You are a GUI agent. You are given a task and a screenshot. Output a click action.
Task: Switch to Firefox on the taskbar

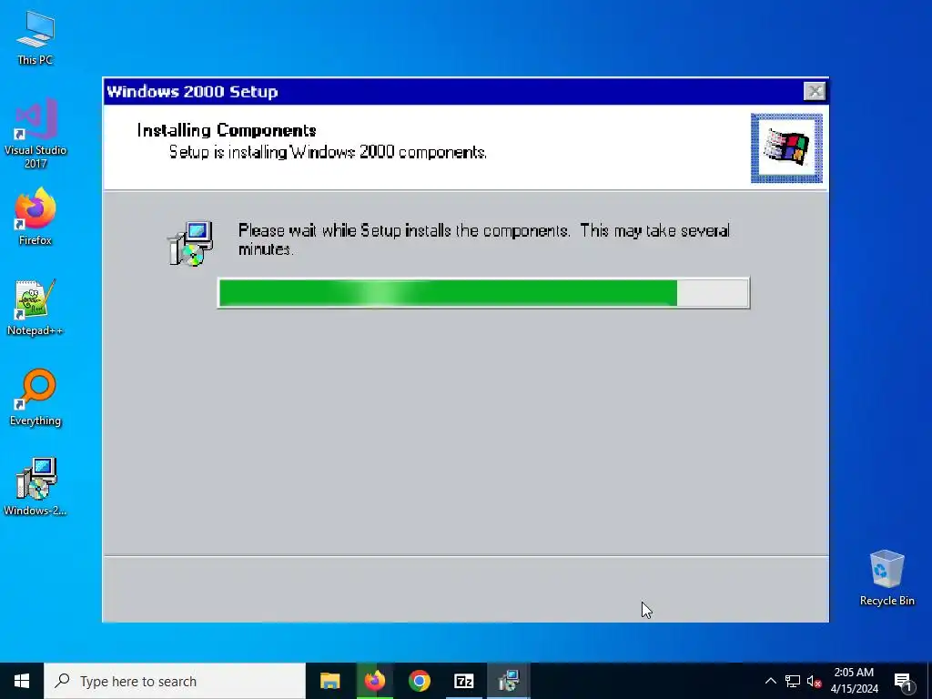pos(374,681)
